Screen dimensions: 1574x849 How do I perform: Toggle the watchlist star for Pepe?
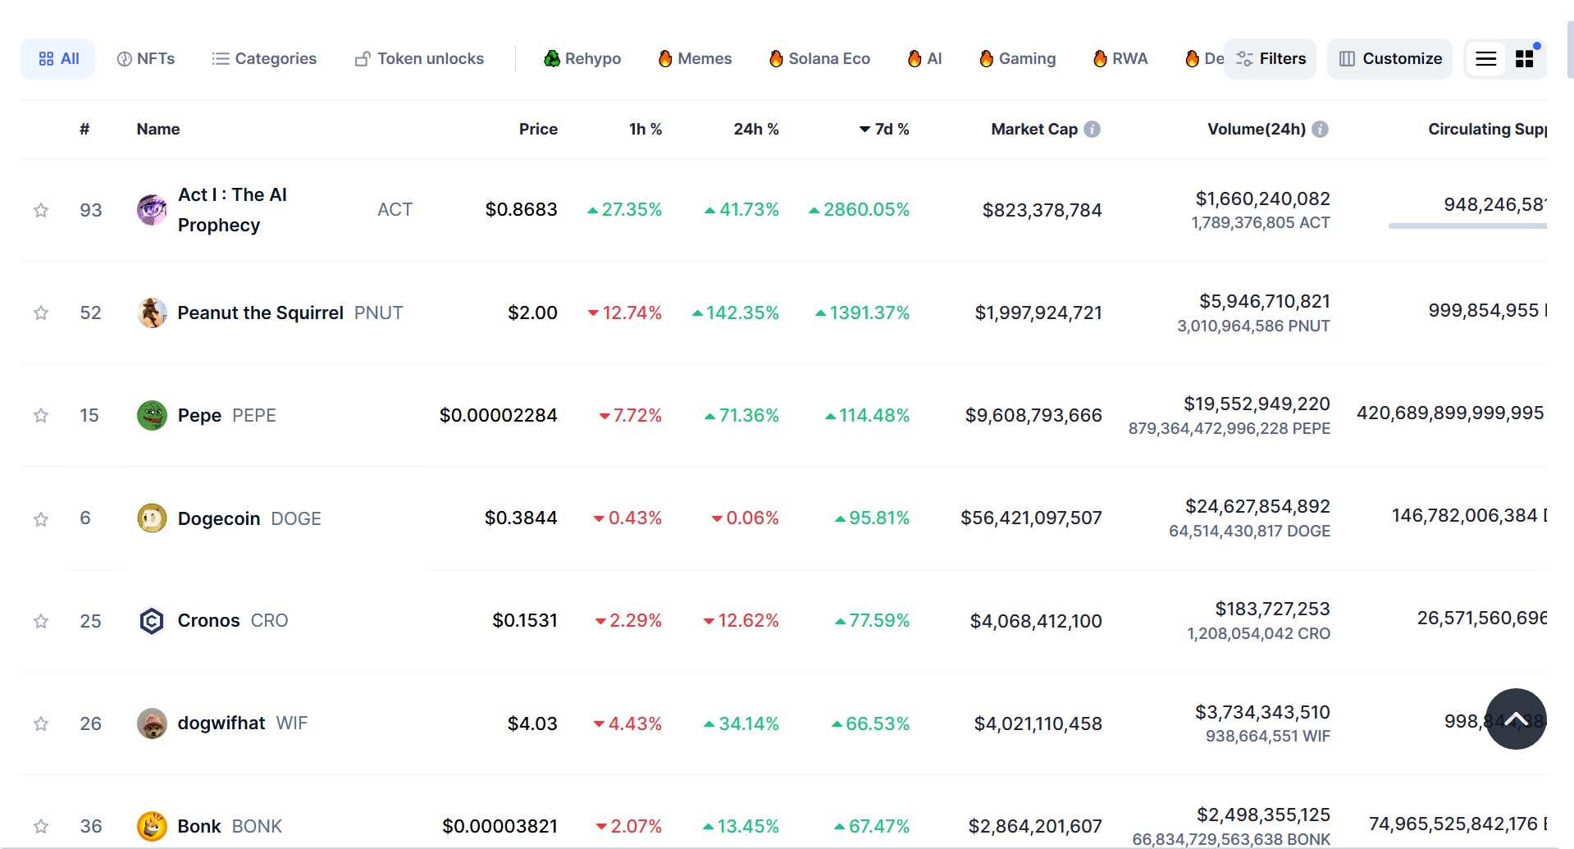(x=41, y=416)
